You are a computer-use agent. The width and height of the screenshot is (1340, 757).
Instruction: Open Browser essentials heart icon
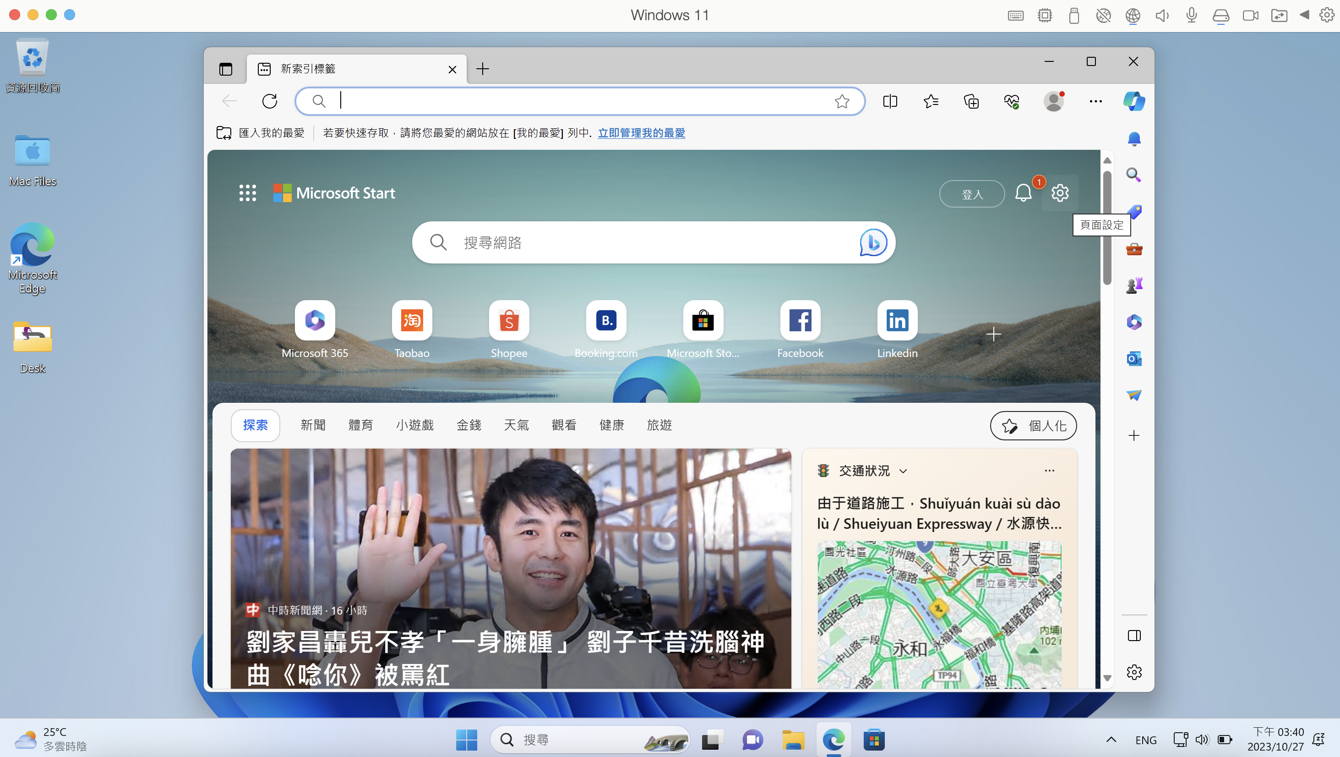(1012, 101)
